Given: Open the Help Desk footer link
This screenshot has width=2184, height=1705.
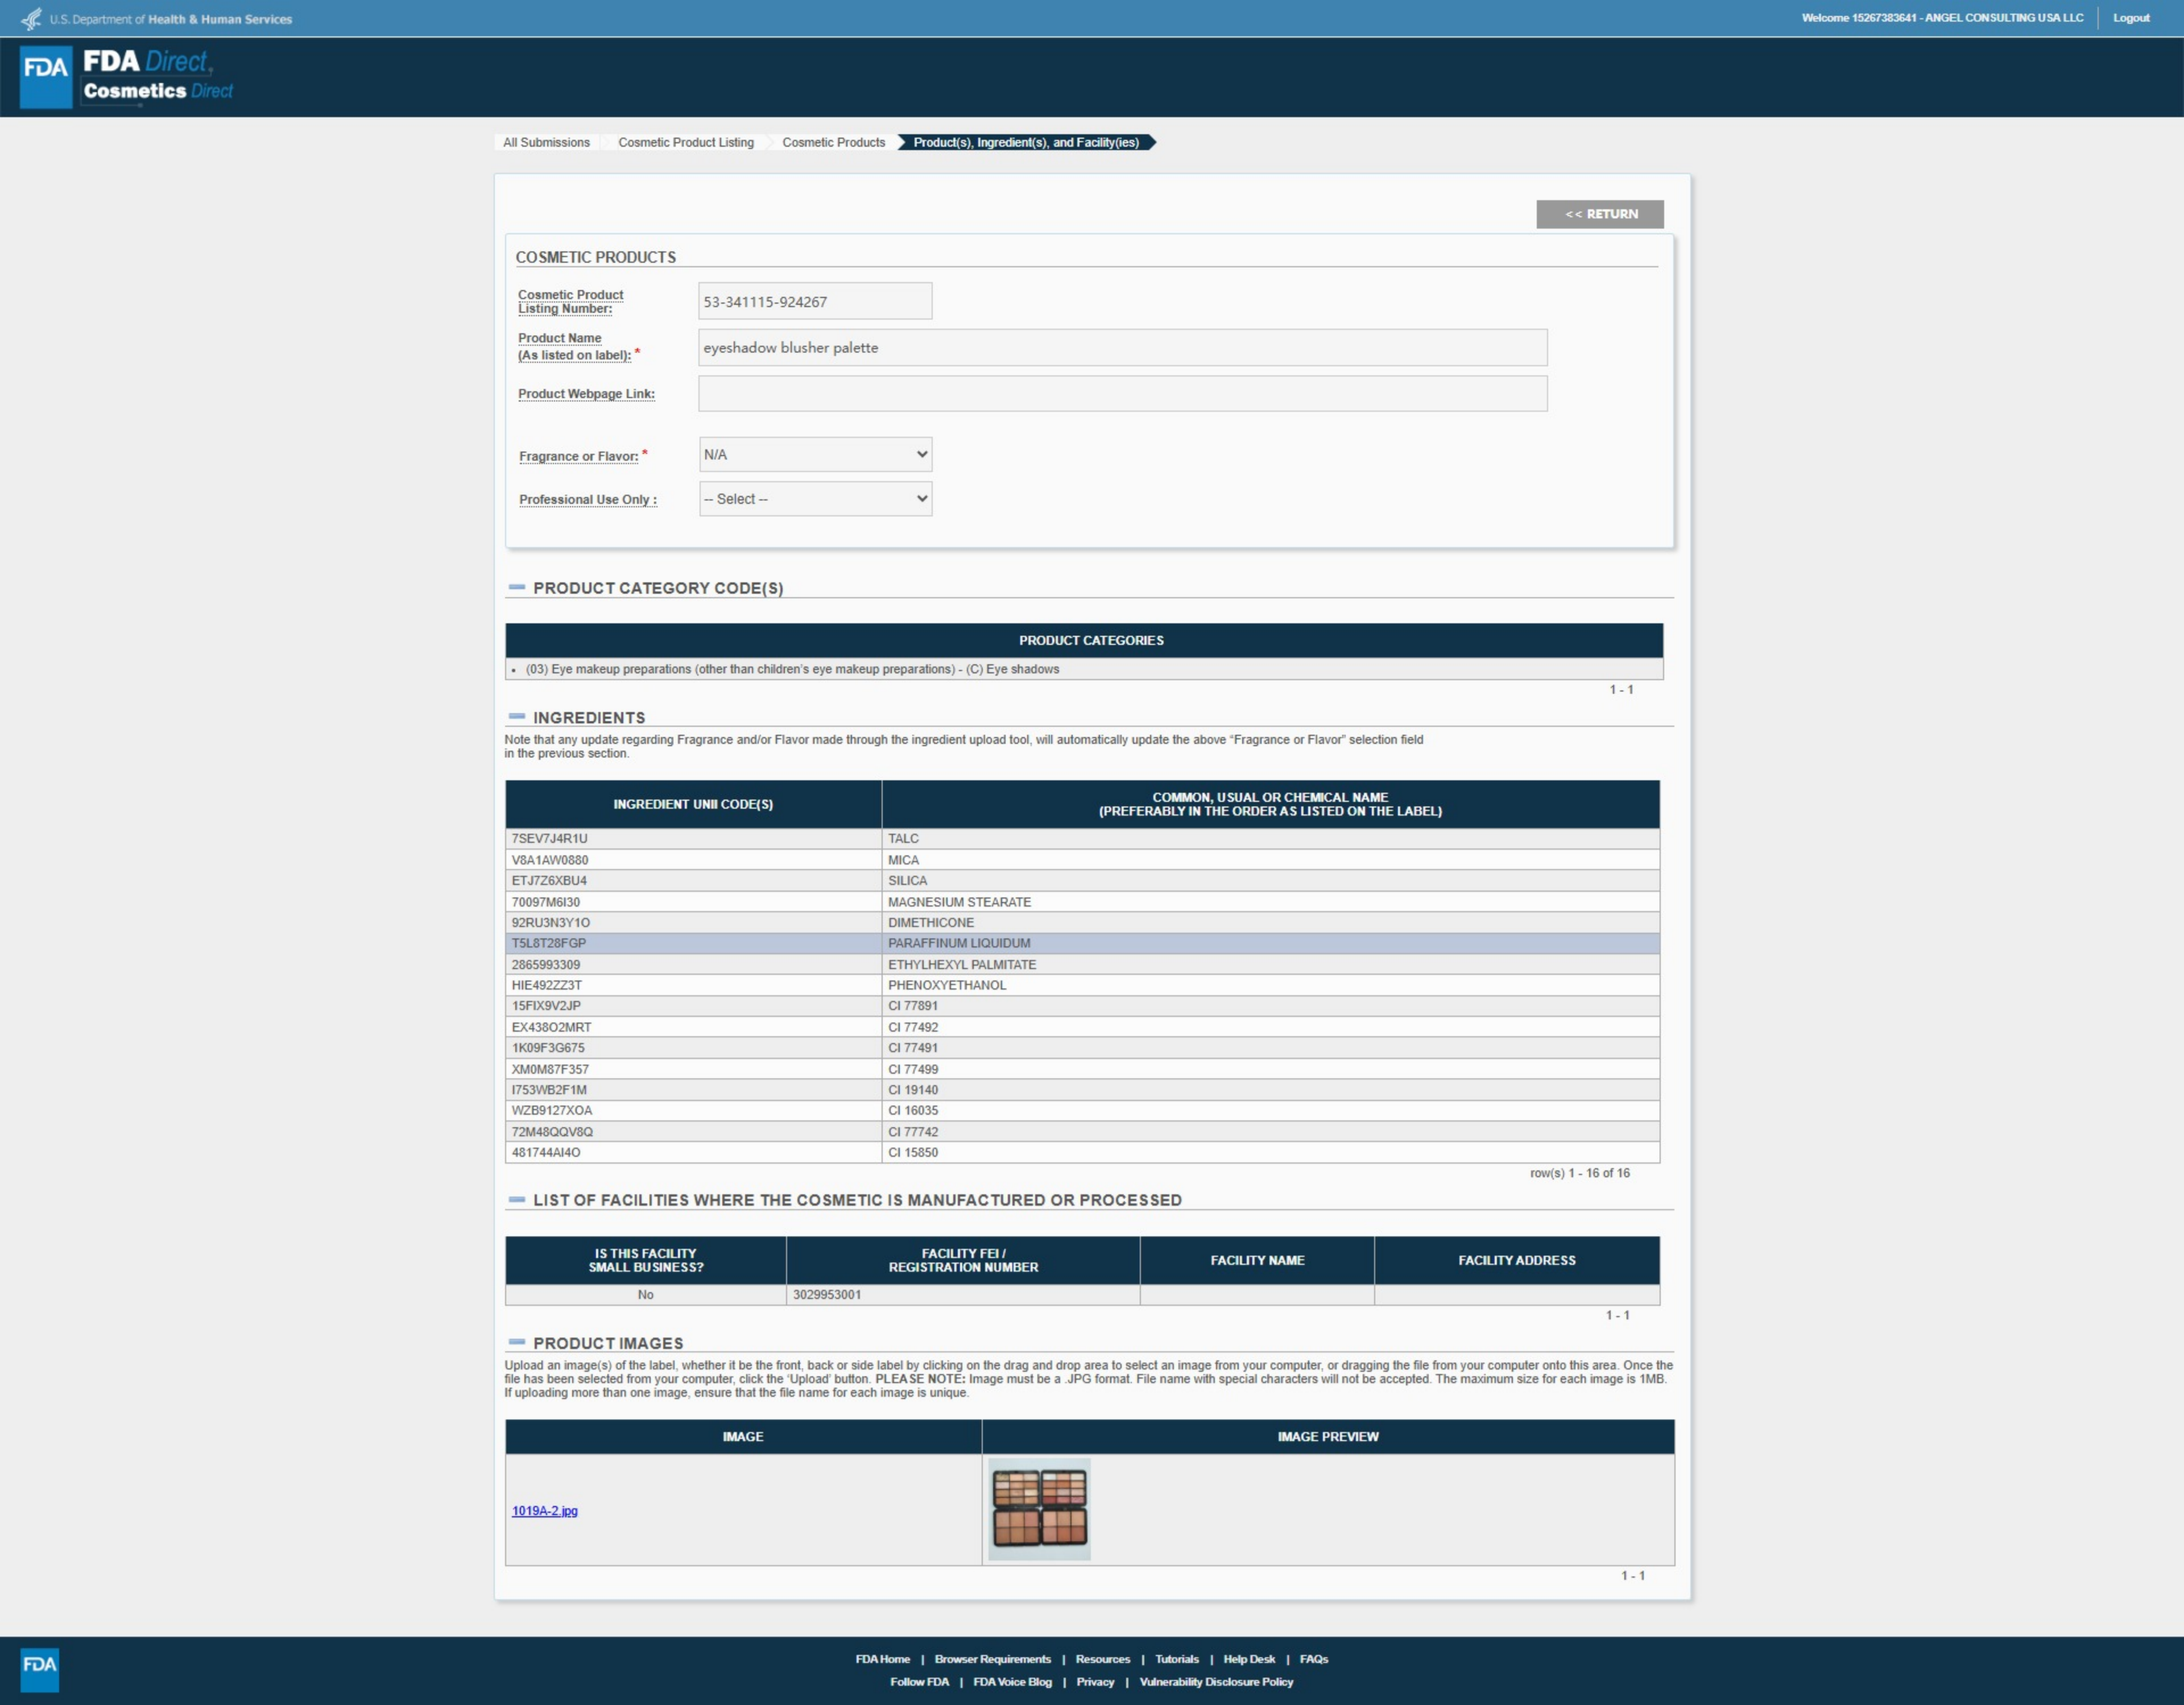Looking at the screenshot, I should (1248, 1658).
